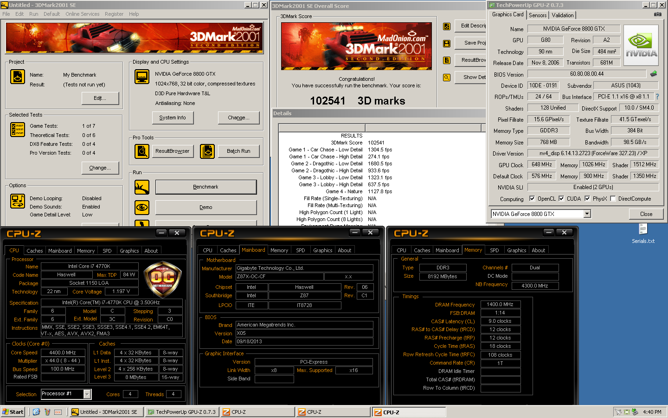Open the Register menu in 3DMark2001
The height and width of the screenshot is (418, 668).
[x=114, y=14]
